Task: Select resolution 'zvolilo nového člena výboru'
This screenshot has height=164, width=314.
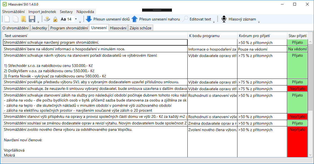Action: point(95,142)
